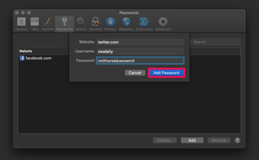Click the Website field containing twitter.com
This screenshot has height=160, width=259.
tap(140, 42)
